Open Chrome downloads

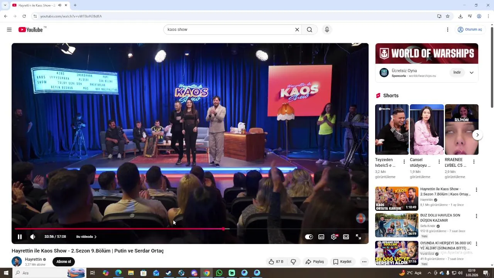point(460,16)
